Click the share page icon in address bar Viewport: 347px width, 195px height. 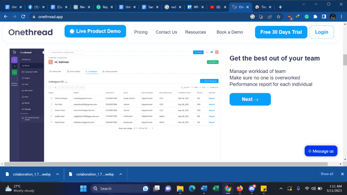(270, 17)
